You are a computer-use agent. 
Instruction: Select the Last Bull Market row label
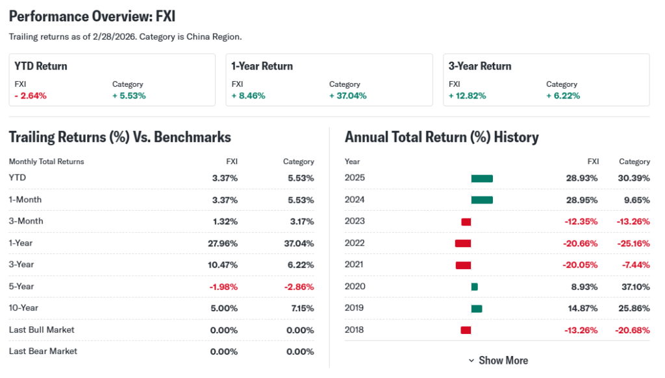point(42,329)
